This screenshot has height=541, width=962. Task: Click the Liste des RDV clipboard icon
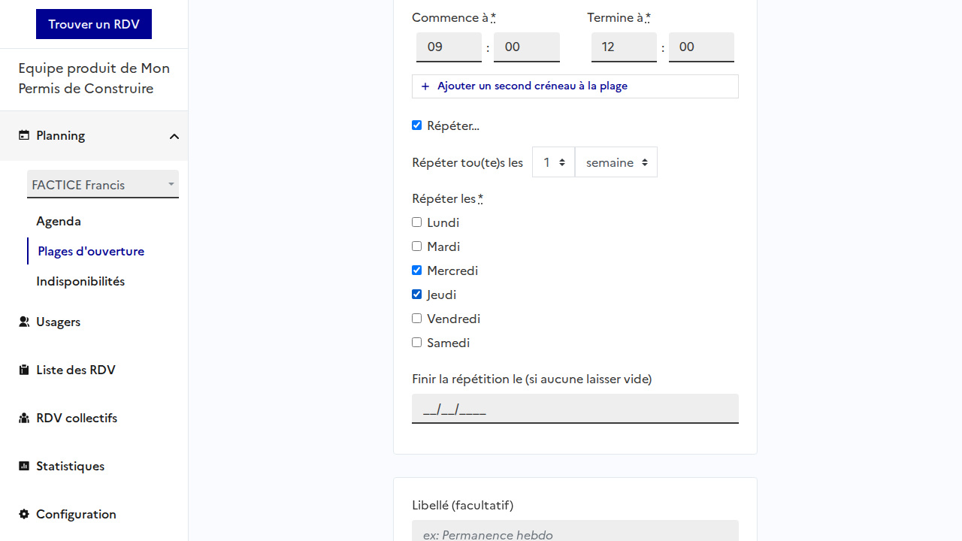24,370
